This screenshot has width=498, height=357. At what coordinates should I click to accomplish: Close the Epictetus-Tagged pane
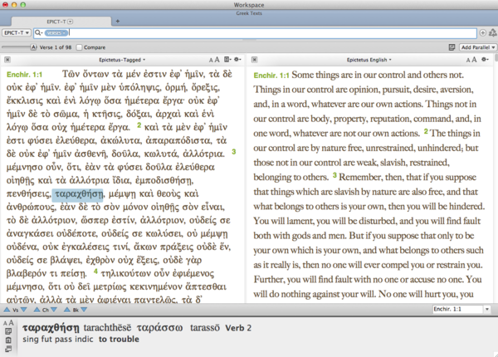pyautogui.click(x=7, y=60)
